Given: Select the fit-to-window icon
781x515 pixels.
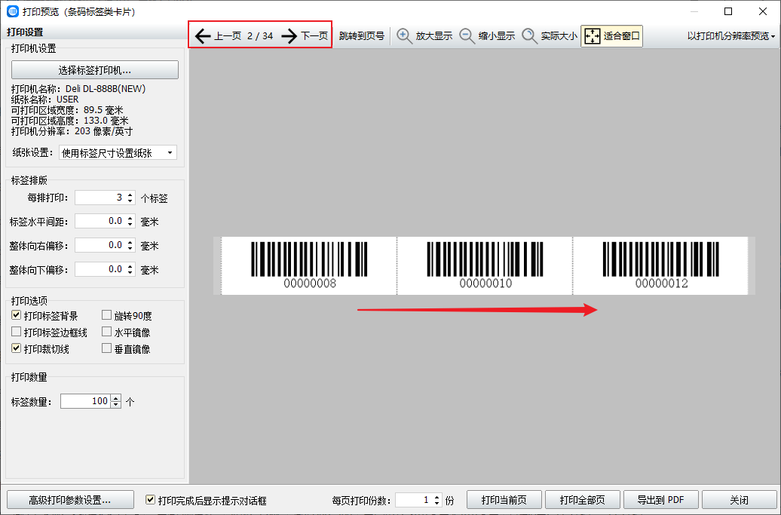Looking at the screenshot, I should (593, 36).
